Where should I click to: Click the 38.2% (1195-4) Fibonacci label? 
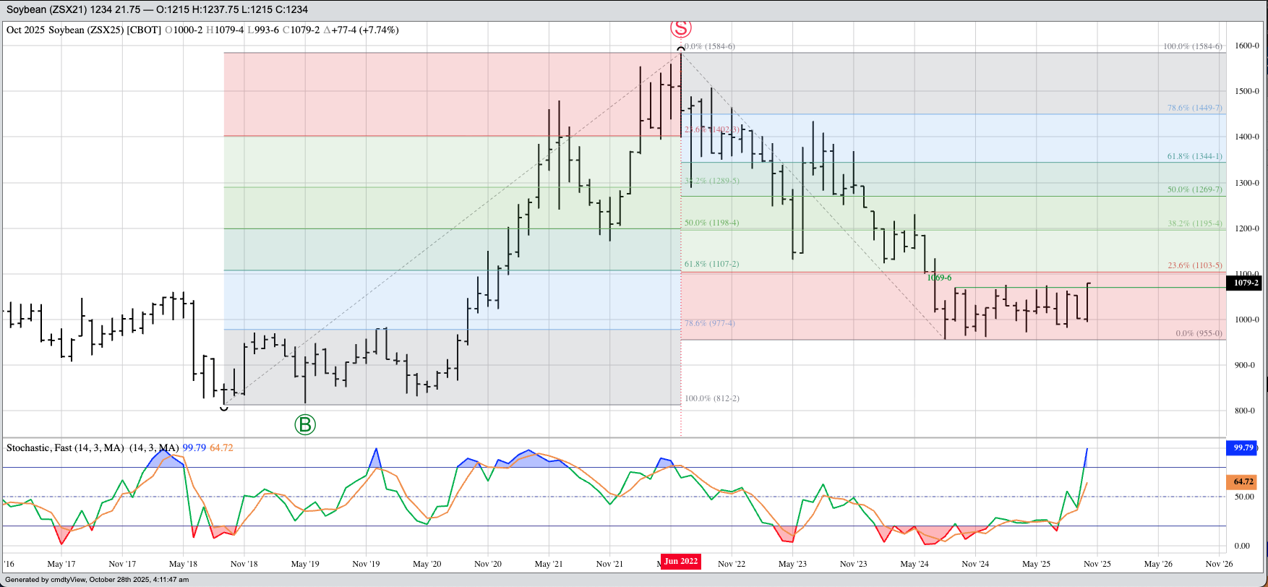click(1194, 223)
